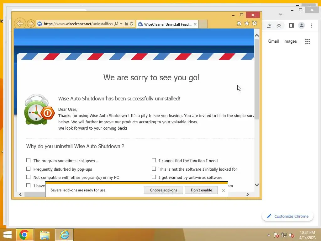Click Choose add-ons button

(x=163, y=190)
